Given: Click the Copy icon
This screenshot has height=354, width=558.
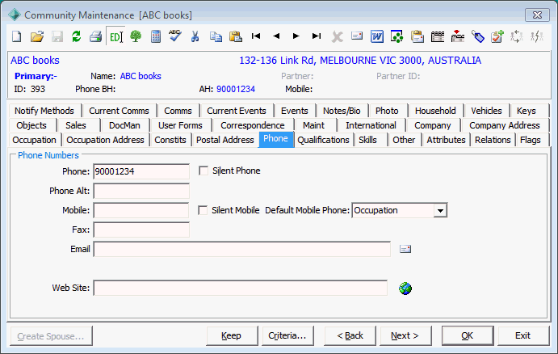Looking at the screenshot, I should coord(216,36).
